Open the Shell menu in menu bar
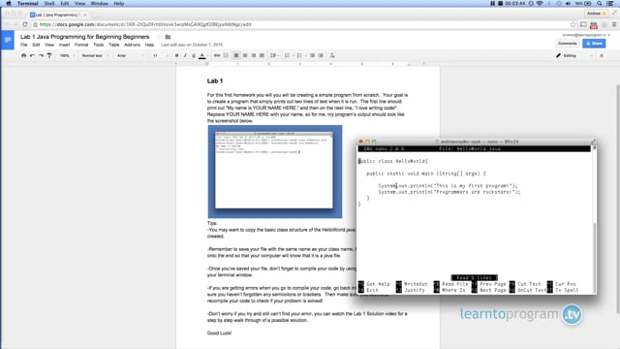 (x=49, y=4)
